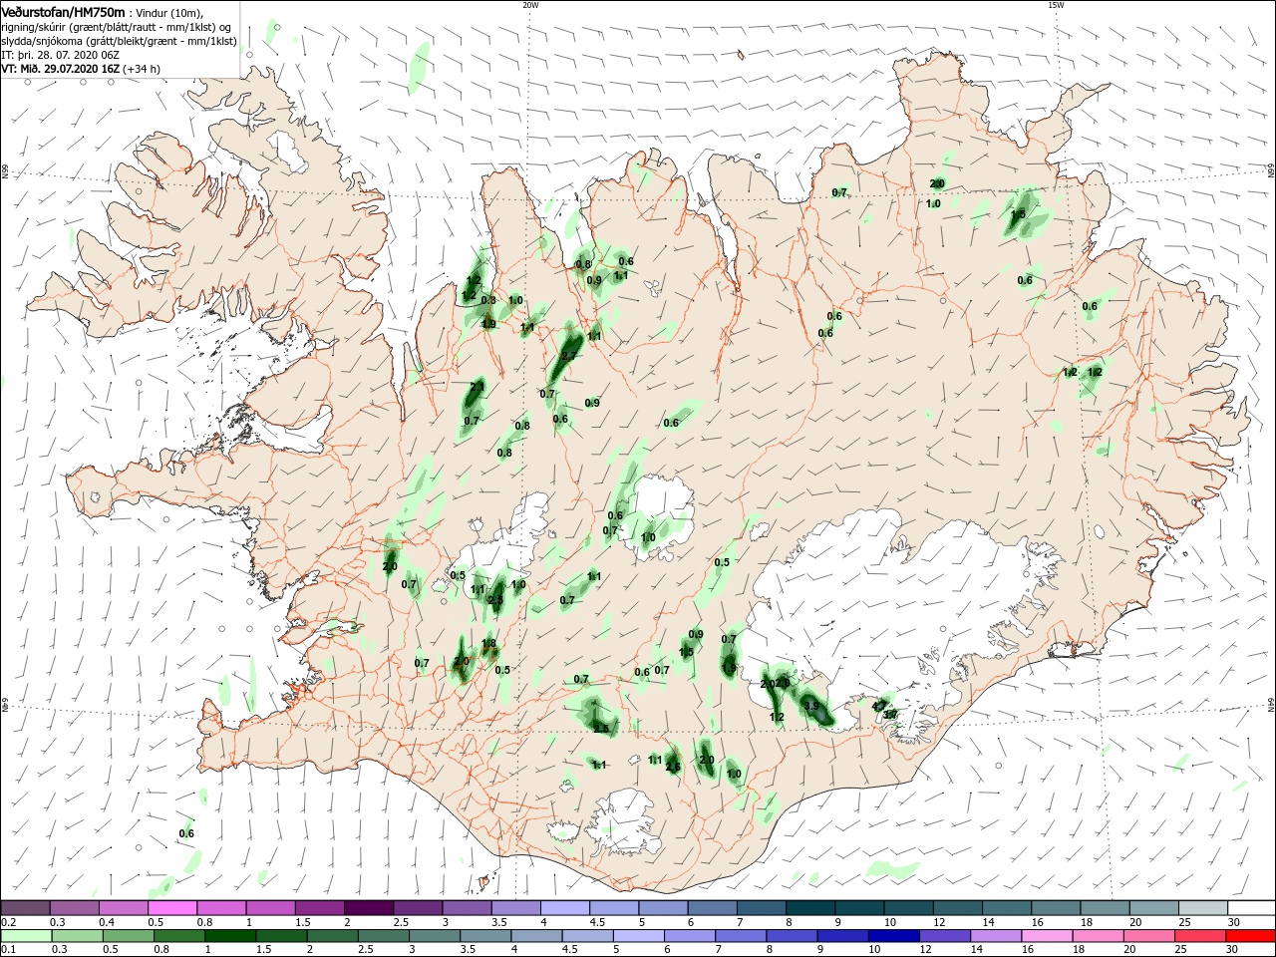Click the pale grey top swatch between 25 and 30
The height and width of the screenshot is (957, 1276).
point(1203,908)
